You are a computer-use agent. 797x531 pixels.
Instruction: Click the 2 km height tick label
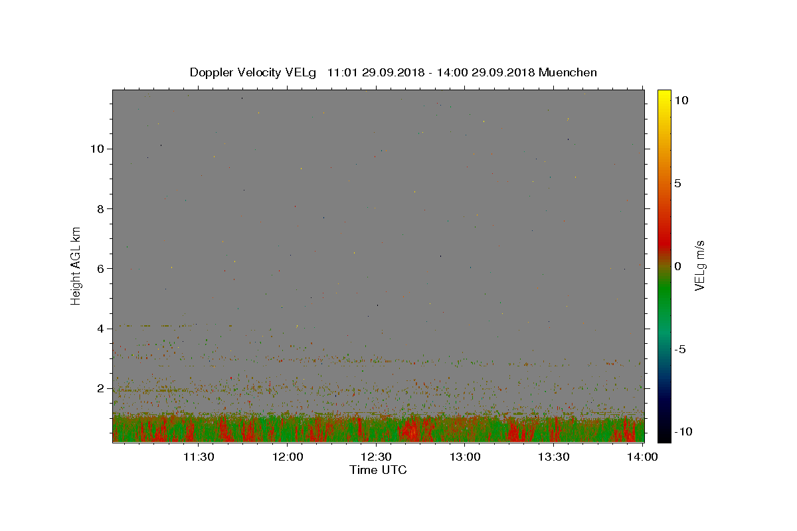tap(101, 388)
